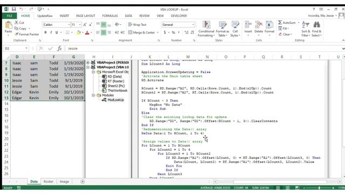This screenshot has width=345, height=194.
Task: Select row 12 header
Action: (6, 92)
